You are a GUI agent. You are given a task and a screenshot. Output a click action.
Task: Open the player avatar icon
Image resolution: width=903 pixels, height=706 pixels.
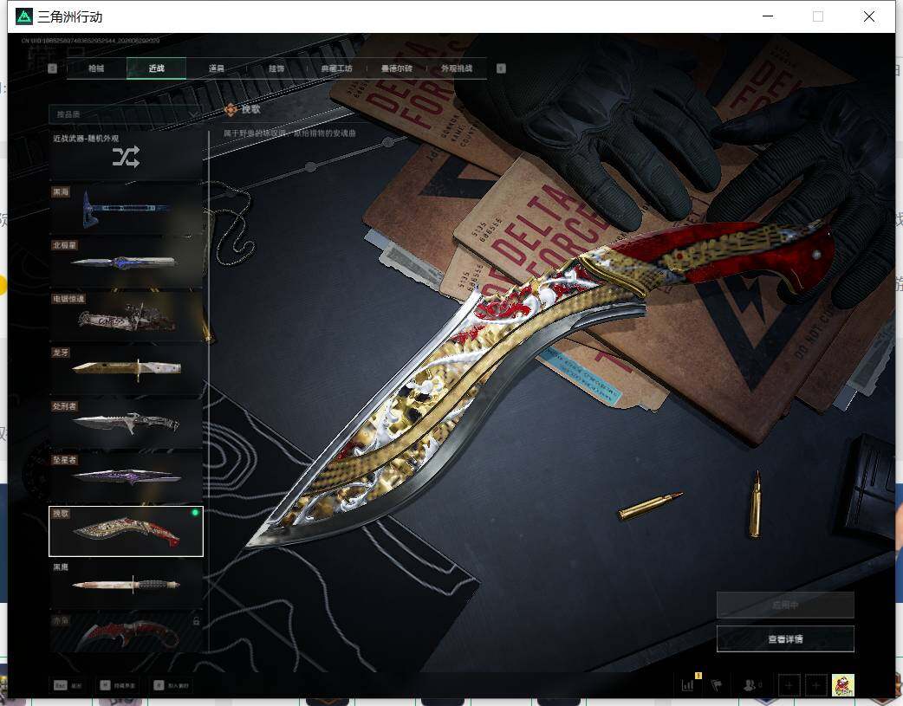pyautogui.click(x=843, y=685)
